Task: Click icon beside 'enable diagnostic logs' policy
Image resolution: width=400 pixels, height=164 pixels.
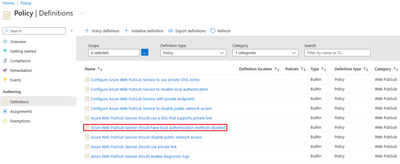Action: [87, 156]
